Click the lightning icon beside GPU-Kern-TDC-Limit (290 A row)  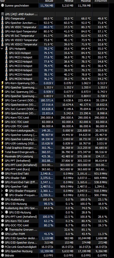coord(3,118)
